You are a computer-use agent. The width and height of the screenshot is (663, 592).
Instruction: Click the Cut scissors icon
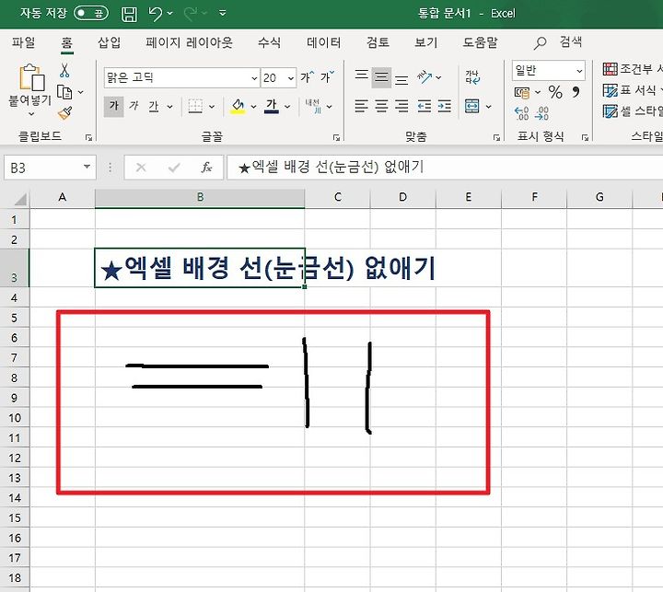tap(64, 71)
